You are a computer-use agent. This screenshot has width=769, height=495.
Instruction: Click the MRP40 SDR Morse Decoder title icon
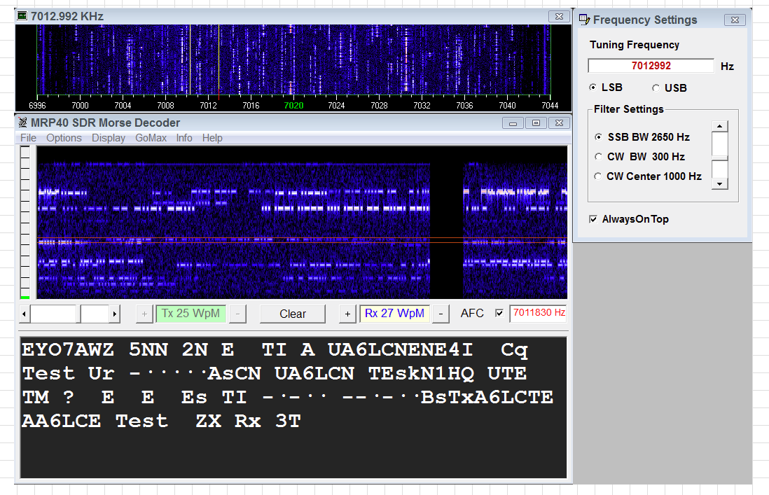(x=22, y=122)
